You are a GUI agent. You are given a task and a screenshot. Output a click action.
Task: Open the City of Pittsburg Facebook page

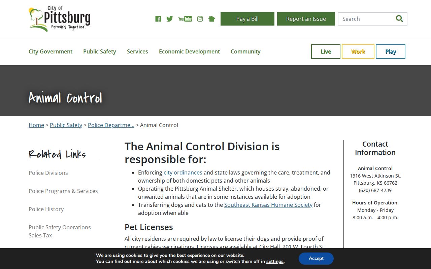pyautogui.click(x=158, y=19)
